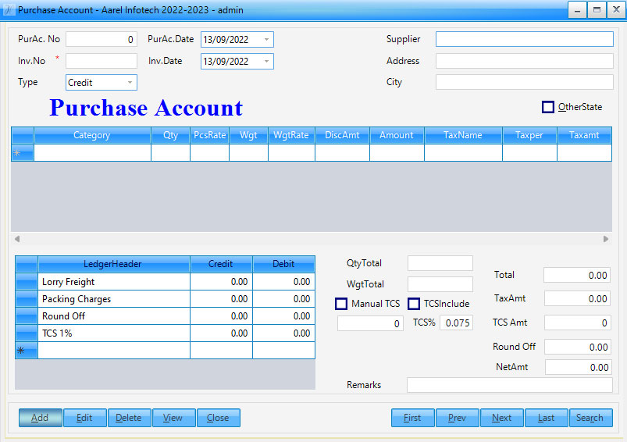Select the Lorry Freight row header
Screen dimensions: 627x442
coord(26,282)
